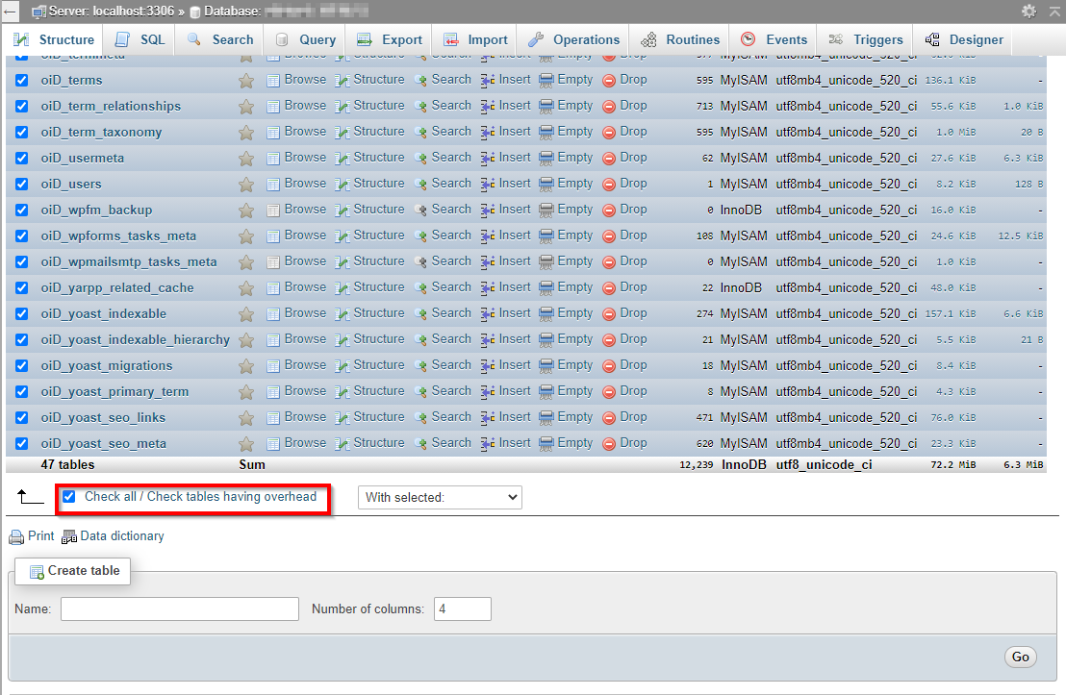Toggle oiD_yoast_migrations checkbox
This screenshot has width=1066, height=695.
[x=22, y=365]
